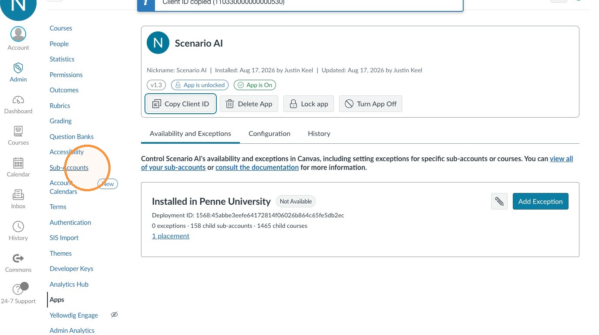Open the 1 placement link
Image resolution: width=599 pixels, height=335 pixels.
tap(171, 236)
